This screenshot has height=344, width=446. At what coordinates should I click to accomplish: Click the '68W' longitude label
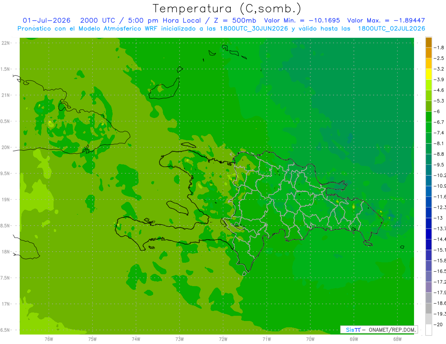(x=397, y=339)
